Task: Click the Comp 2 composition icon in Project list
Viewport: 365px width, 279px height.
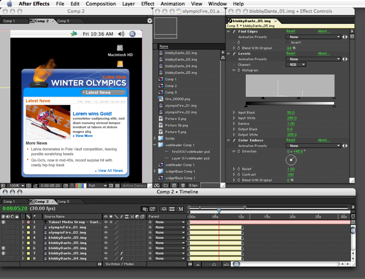Action: (161, 86)
